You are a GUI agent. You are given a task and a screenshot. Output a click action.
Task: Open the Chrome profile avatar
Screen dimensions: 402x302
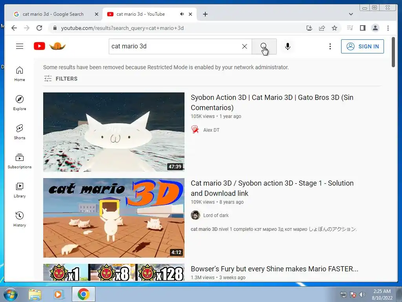click(375, 28)
